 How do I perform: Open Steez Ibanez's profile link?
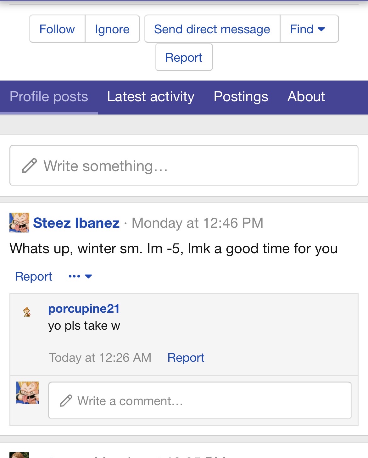pyautogui.click(x=76, y=223)
